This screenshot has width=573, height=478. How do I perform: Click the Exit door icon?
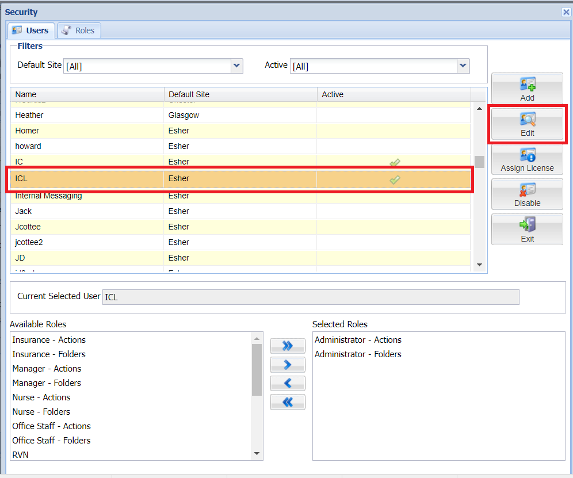[528, 224]
